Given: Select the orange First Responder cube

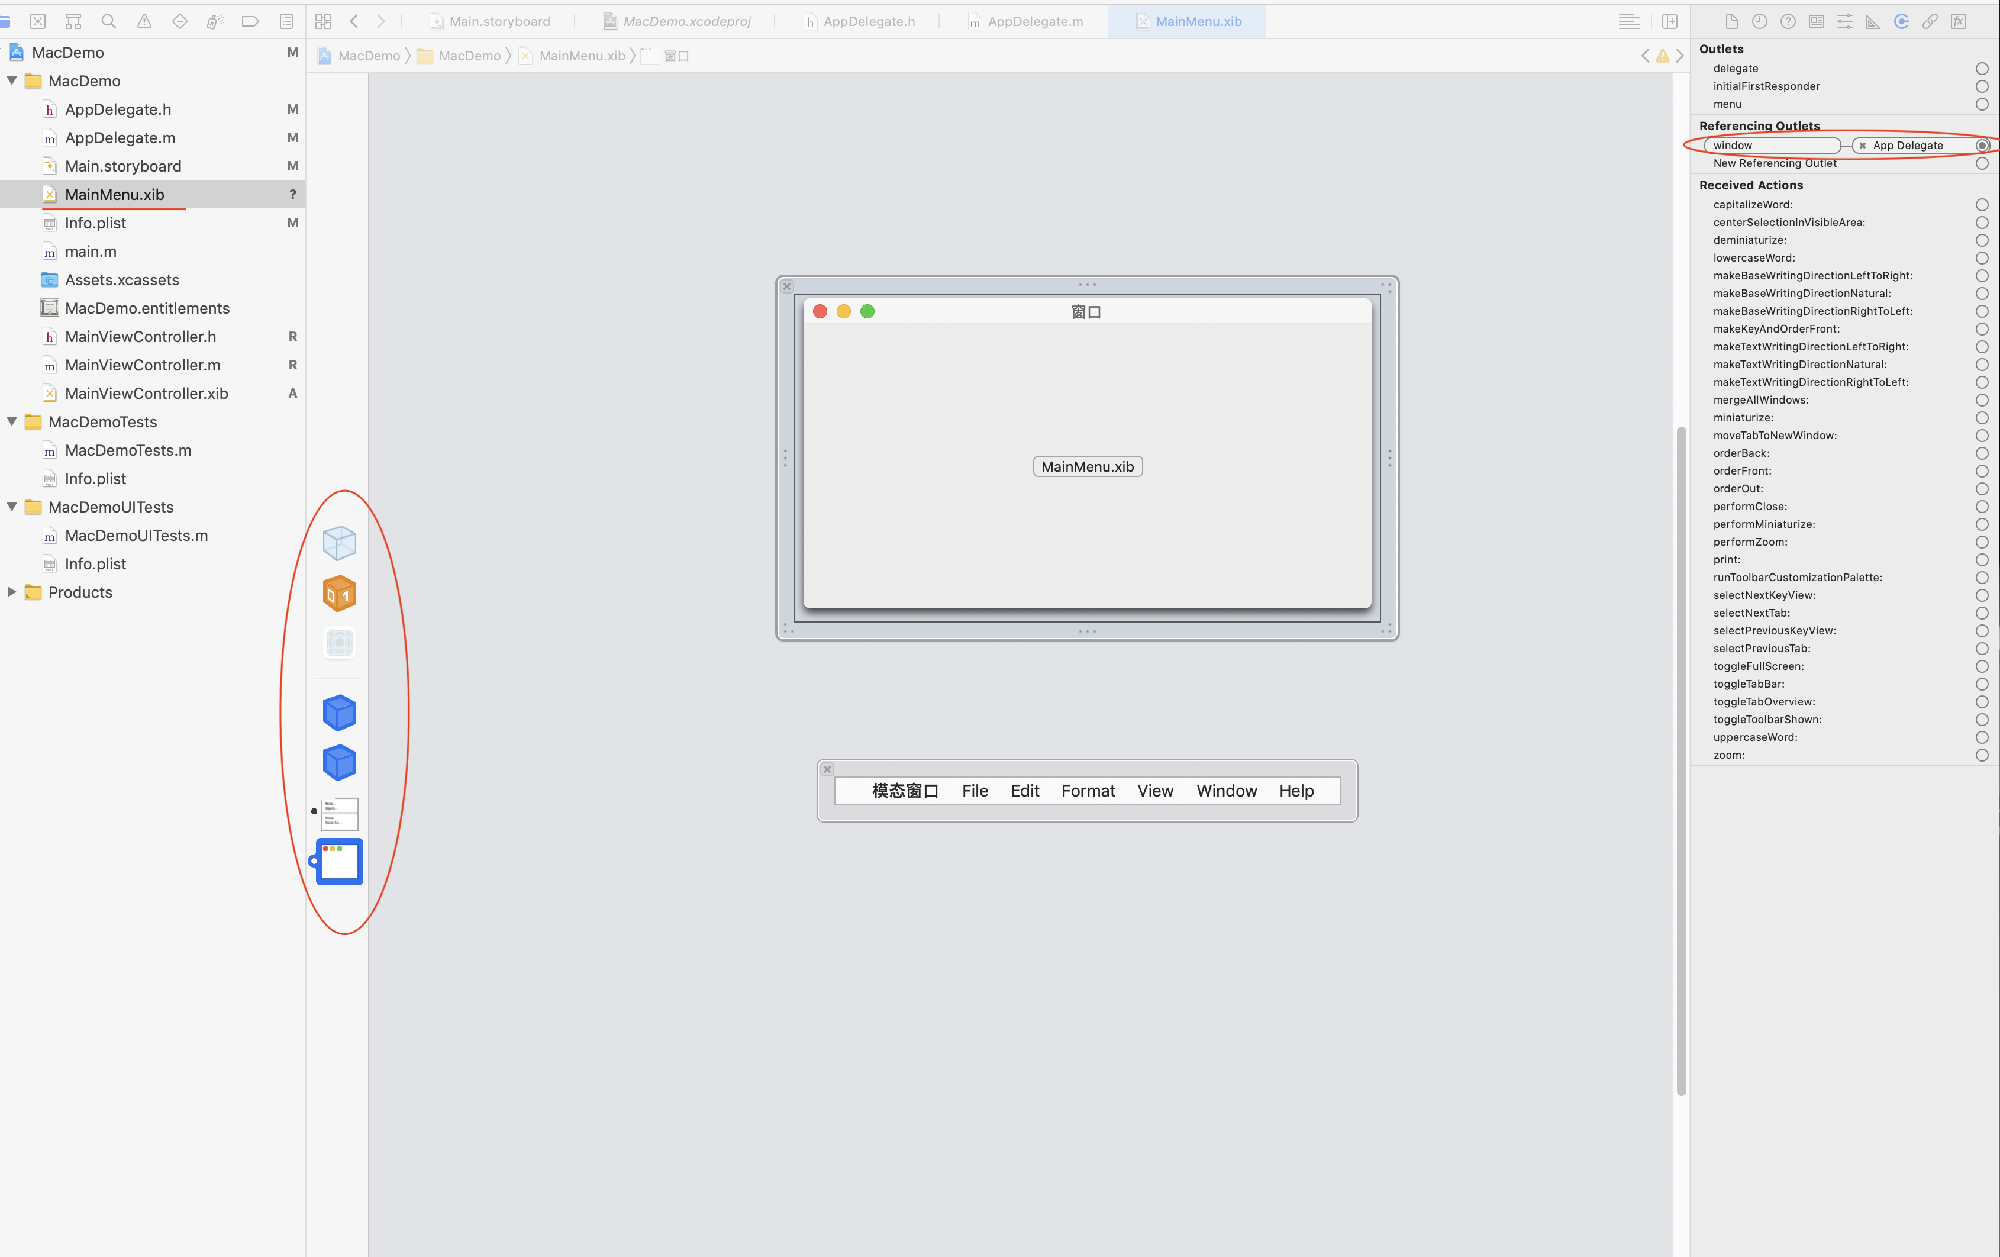Looking at the screenshot, I should [339, 593].
